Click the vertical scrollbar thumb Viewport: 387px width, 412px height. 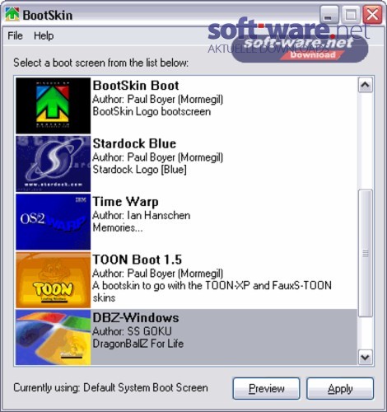point(366,253)
